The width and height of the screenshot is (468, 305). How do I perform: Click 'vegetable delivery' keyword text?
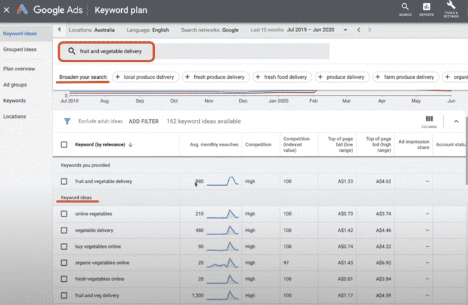[x=94, y=230]
